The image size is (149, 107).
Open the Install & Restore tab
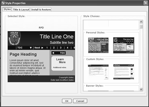pos(41,9)
